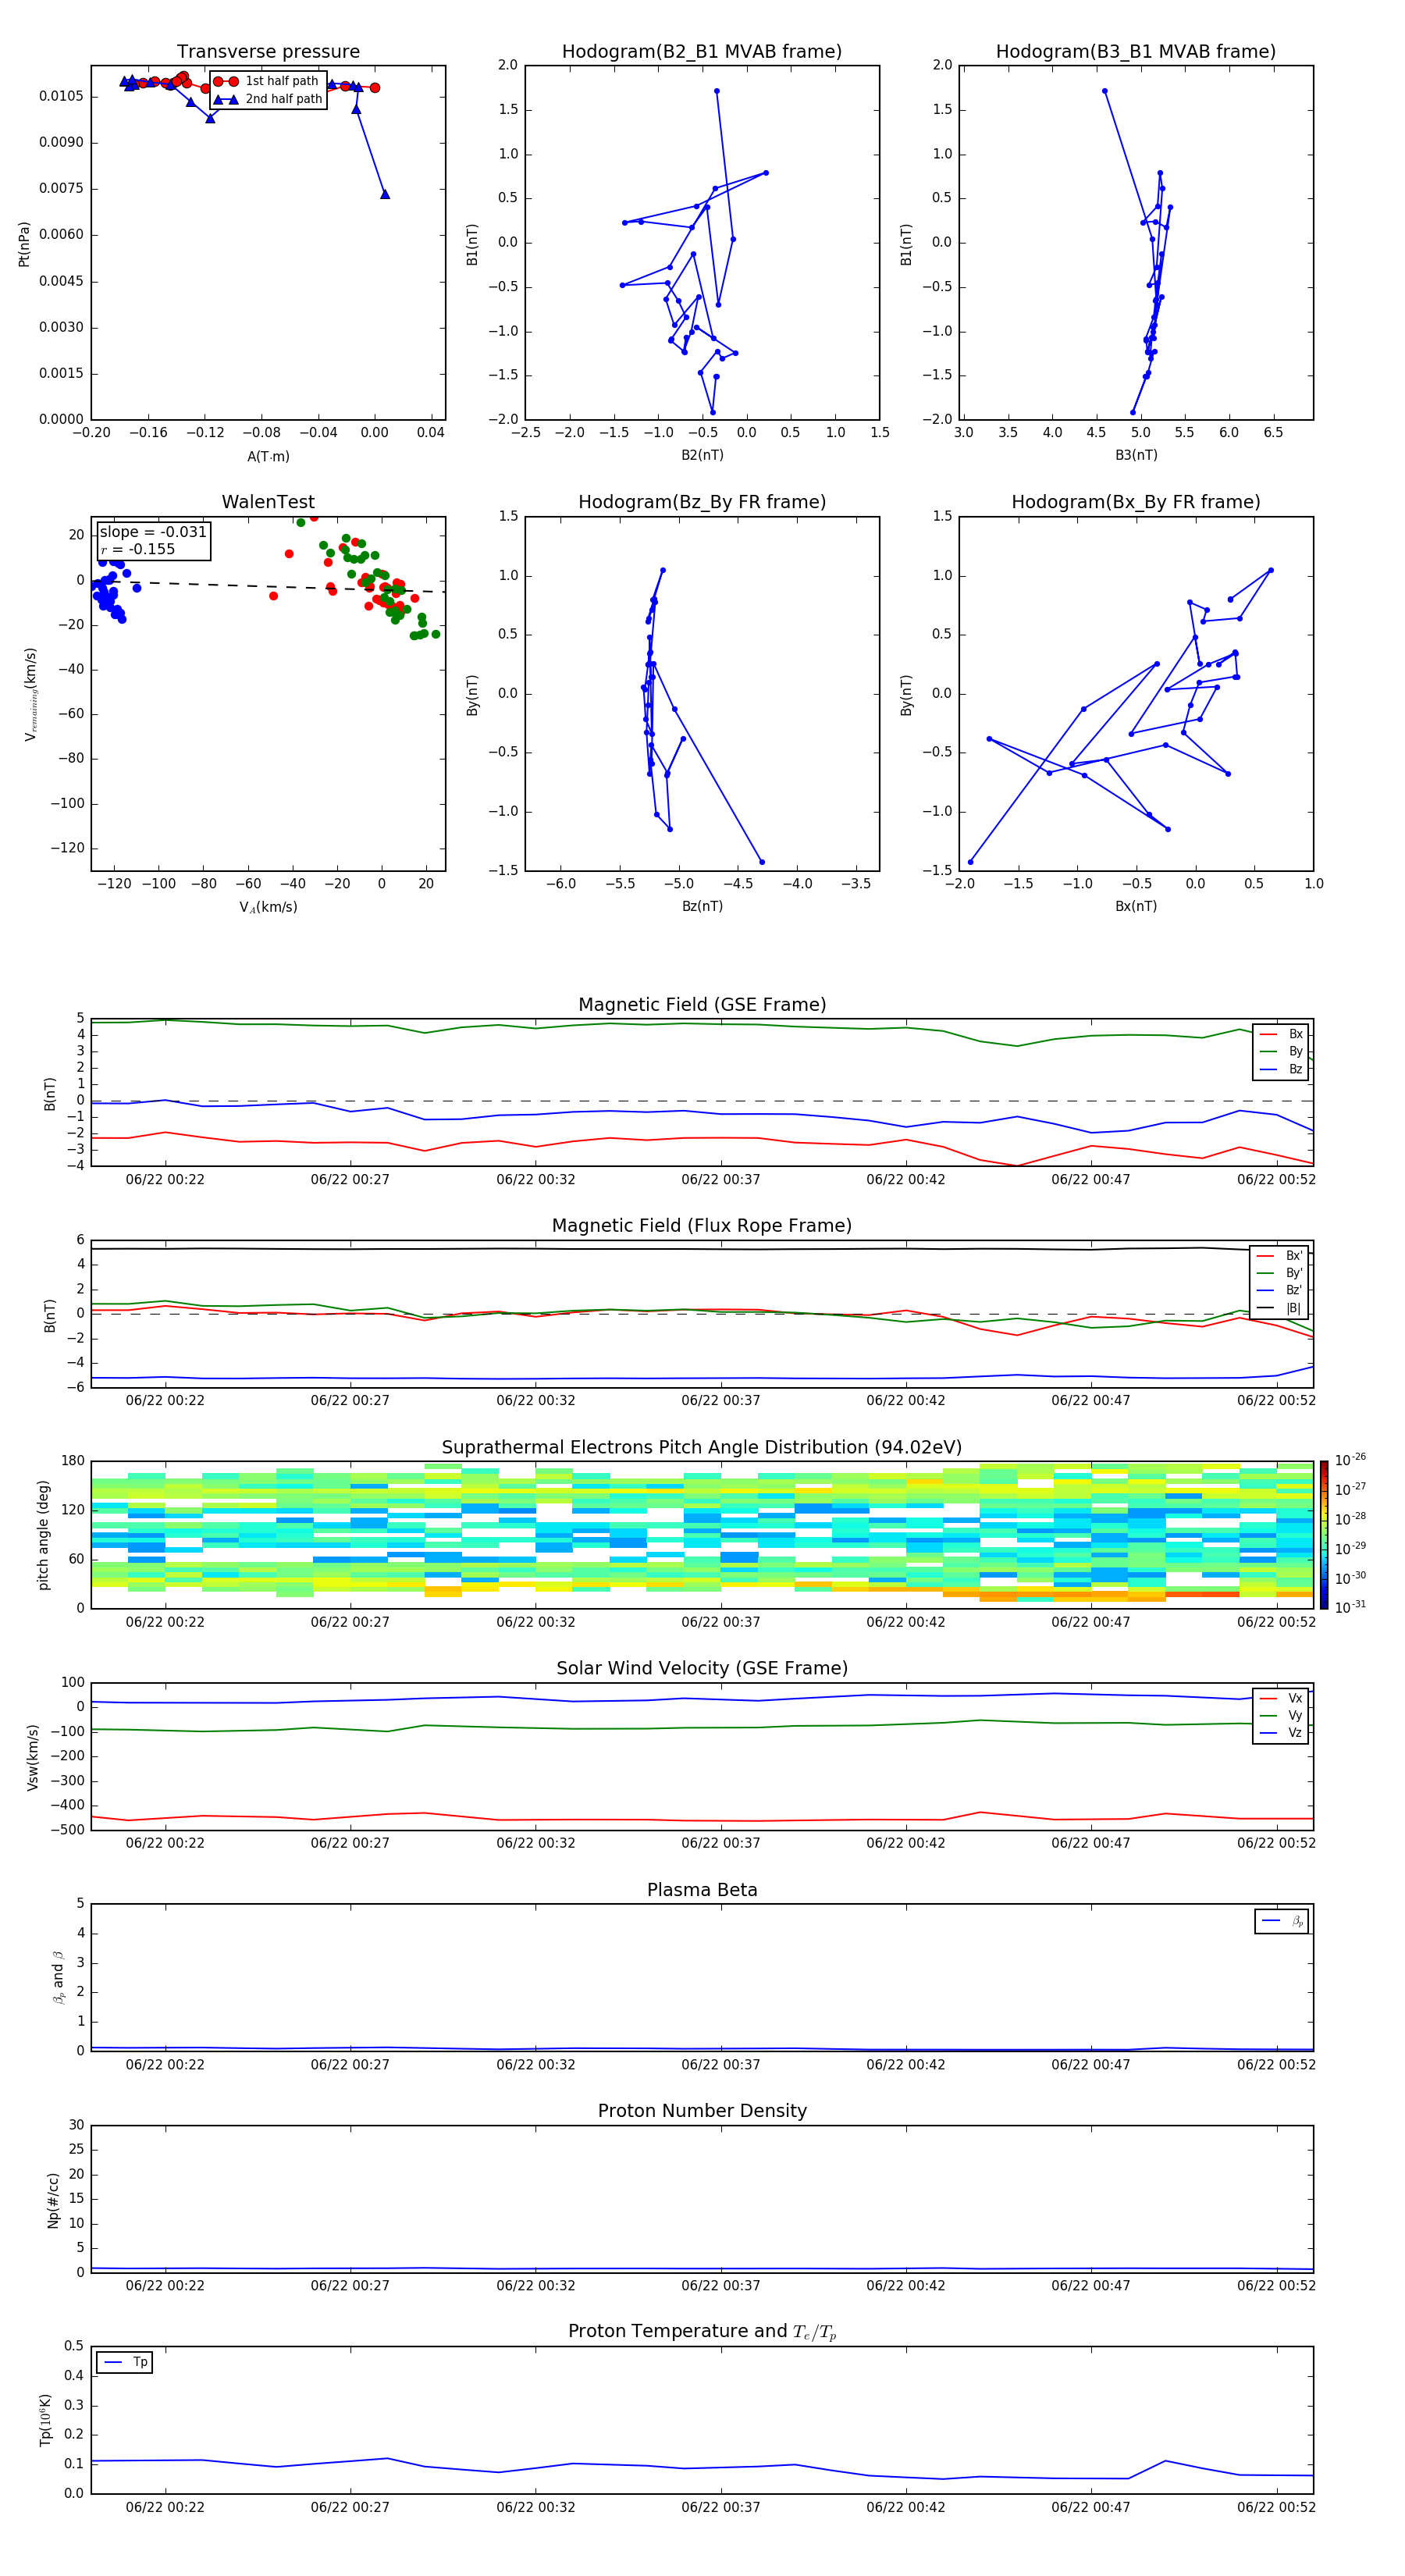The height and width of the screenshot is (2576, 1405).
Task: Click the "Vy" velocity legend entry
Action: click(x=1281, y=1716)
